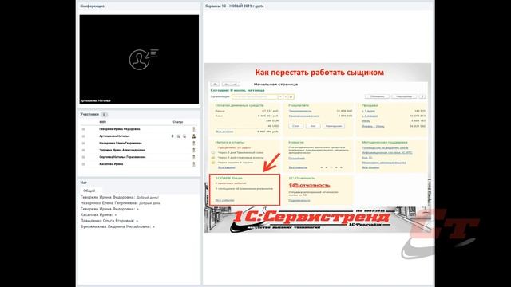This screenshot has width=511, height=287.
Task: Click microphone icon in Артюшкова Наталья row
Action: 172,136
